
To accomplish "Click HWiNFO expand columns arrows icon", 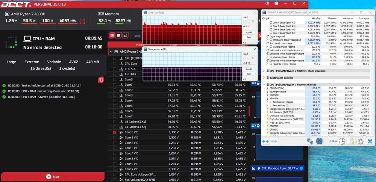I will pyautogui.click(x=265, y=141).
